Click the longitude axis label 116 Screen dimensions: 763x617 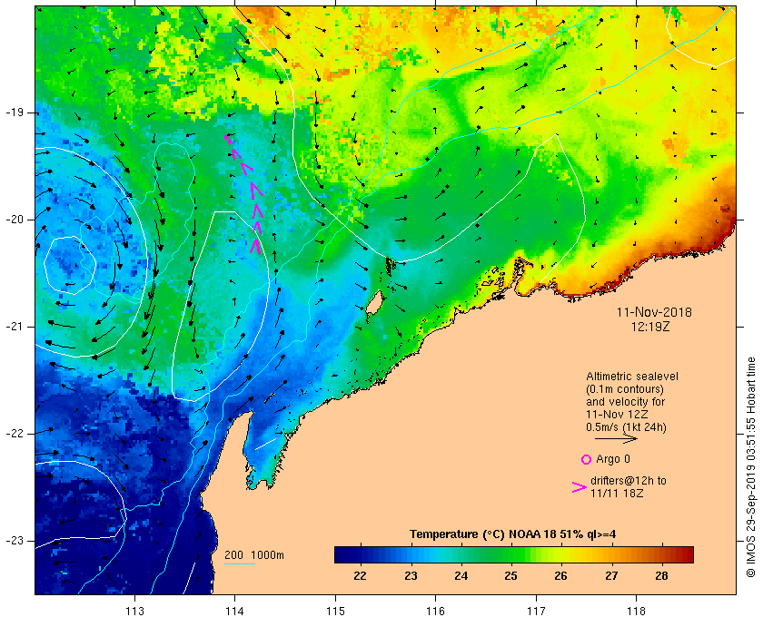pyautogui.click(x=435, y=612)
